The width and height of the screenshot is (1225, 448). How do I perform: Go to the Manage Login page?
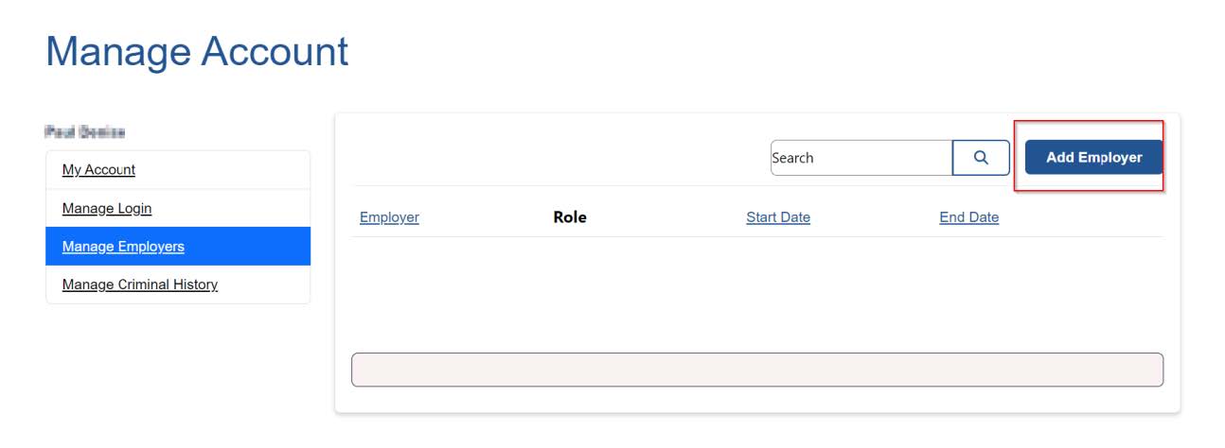click(178, 208)
